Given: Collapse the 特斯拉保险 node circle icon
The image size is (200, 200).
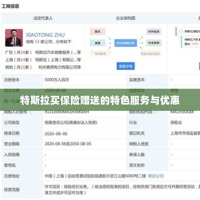Looking at the screenshot, I should click(181, 31).
